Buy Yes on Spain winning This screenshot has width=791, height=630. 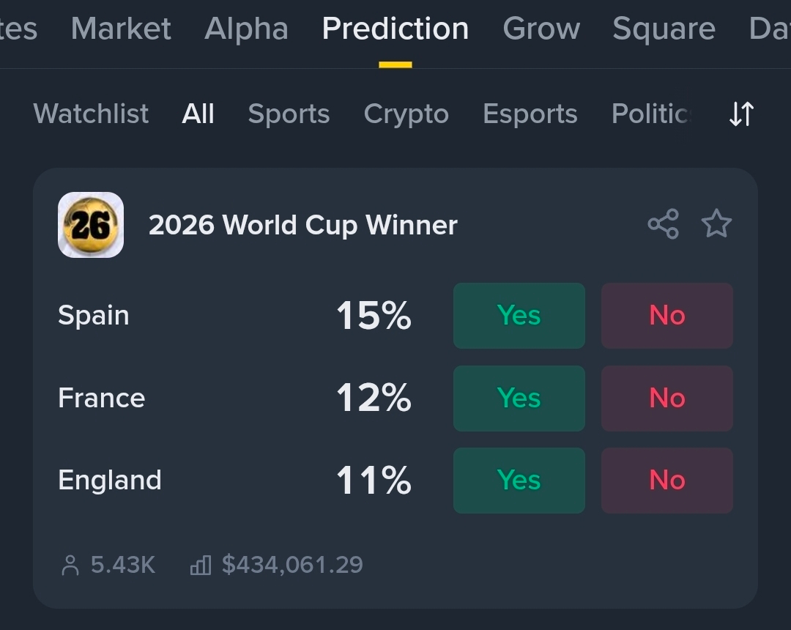(x=519, y=316)
